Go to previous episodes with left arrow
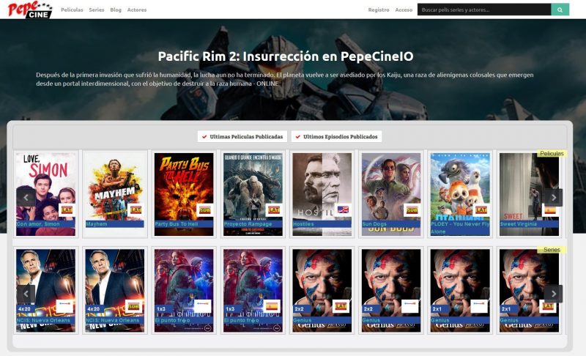586x356 pixels. [x=26, y=294]
